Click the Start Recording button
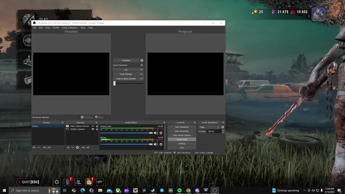Viewport: 345px width, 194px height. tap(182, 131)
